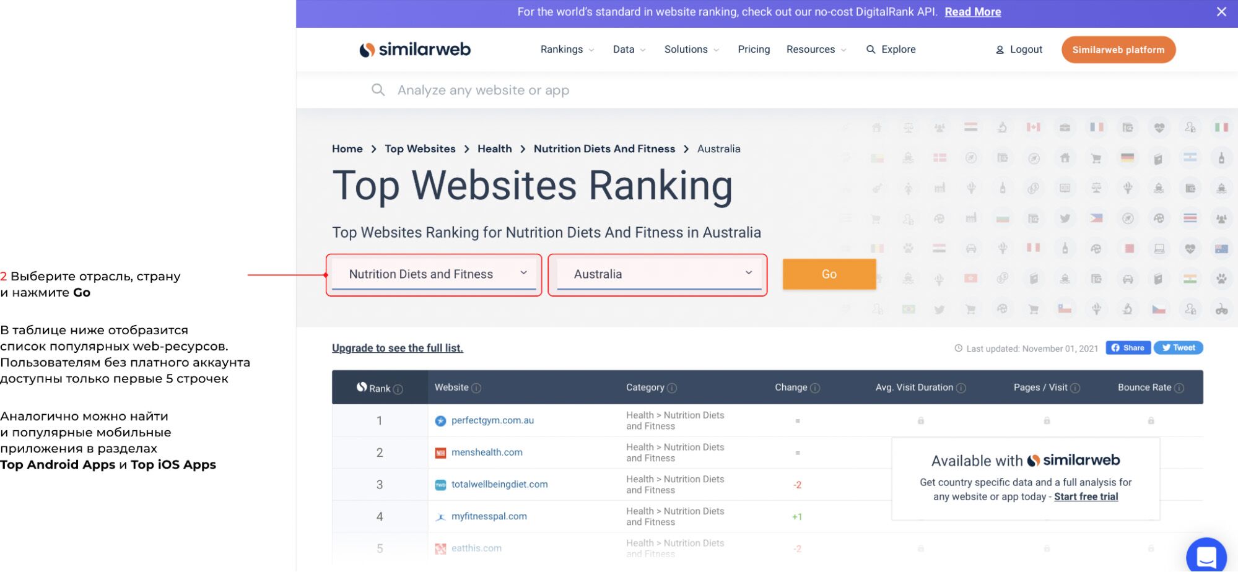Expand the Rankings menu
The width and height of the screenshot is (1238, 572).
[567, 50]
